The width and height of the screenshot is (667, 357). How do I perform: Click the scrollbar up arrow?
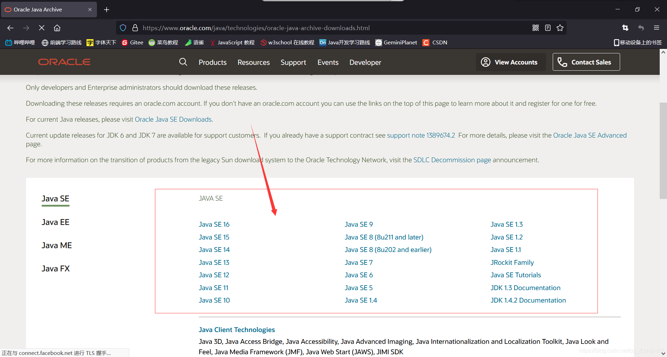(663, 52)
